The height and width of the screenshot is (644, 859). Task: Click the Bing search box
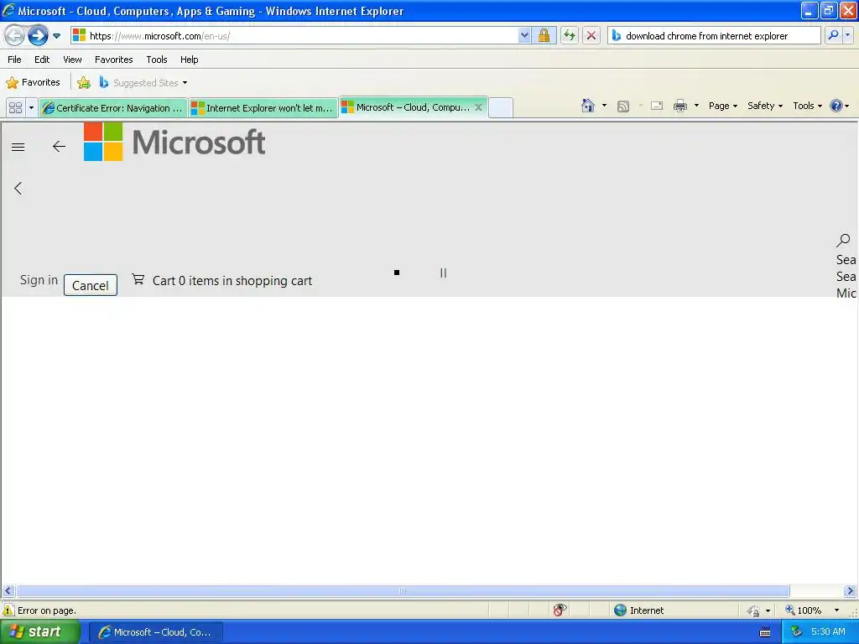tap(714, 35)
